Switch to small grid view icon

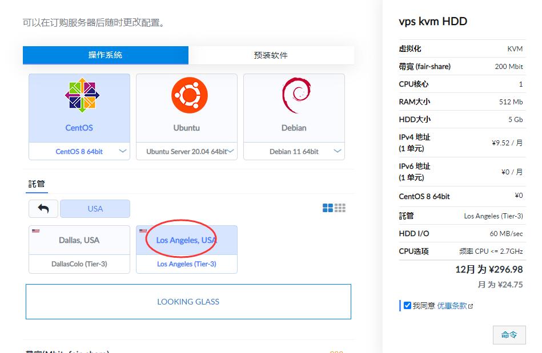click(340, 208)
